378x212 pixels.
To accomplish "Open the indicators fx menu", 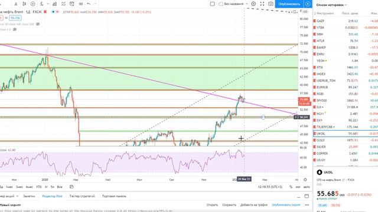I will click(x=42, y=4).
